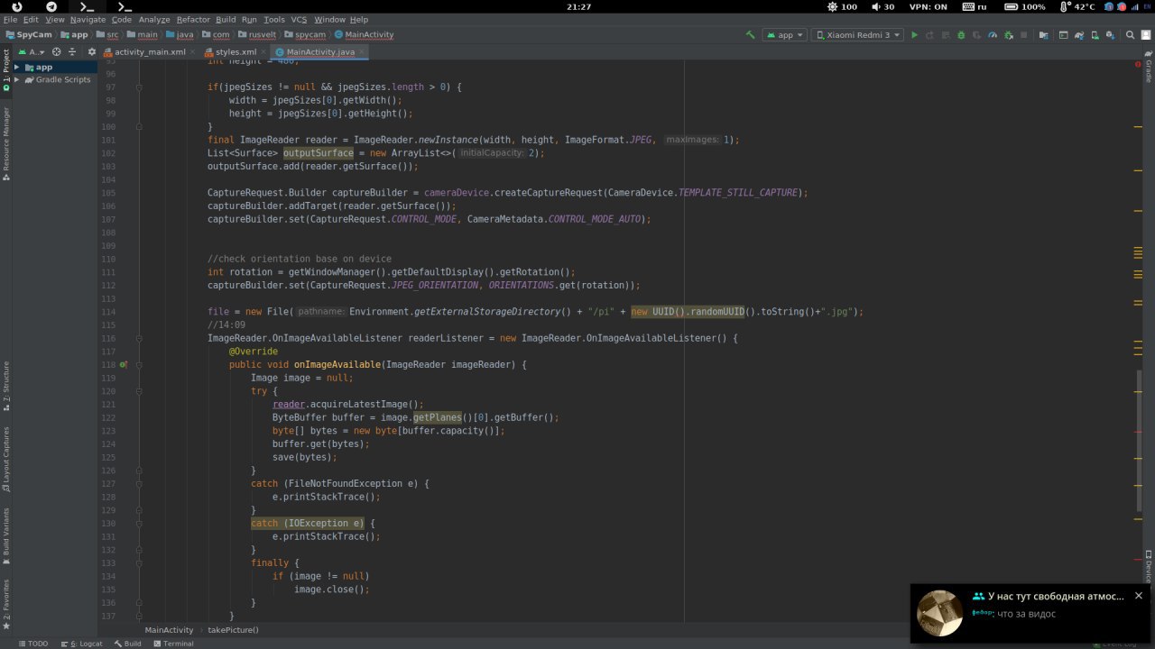This screenshot has height=649, width=1155.
Task: Open Run Anything terminal-window icon in toolbar
Action: (x=1063, y=35)
